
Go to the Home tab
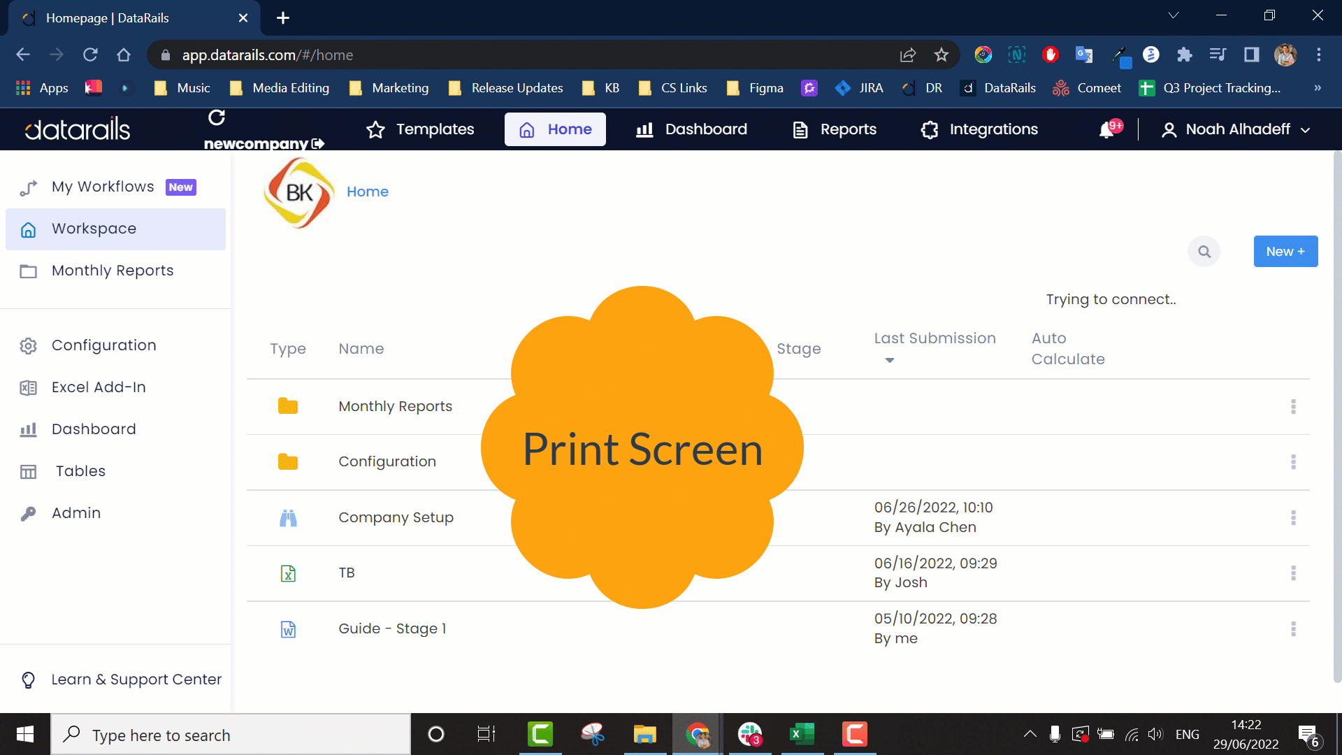(x=555, y=129)
